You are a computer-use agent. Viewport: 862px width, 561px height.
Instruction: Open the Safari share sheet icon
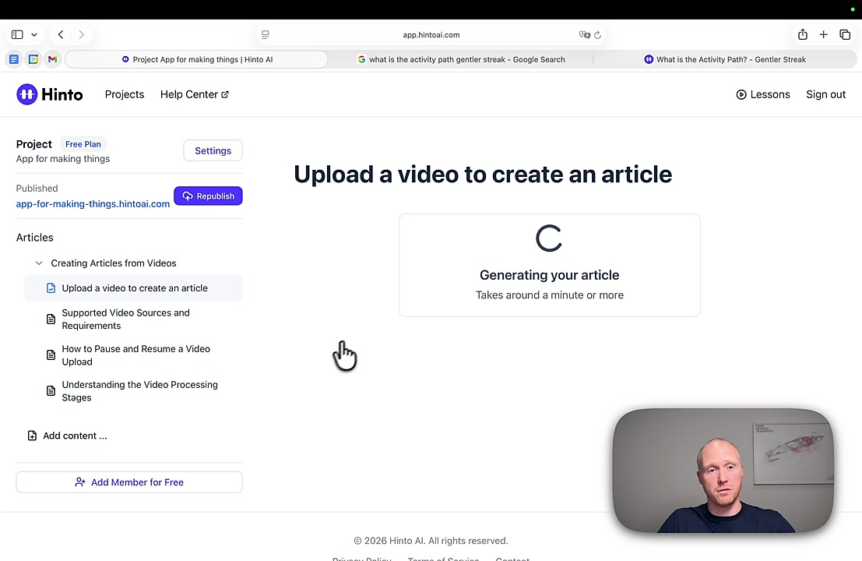pos(802,35)
